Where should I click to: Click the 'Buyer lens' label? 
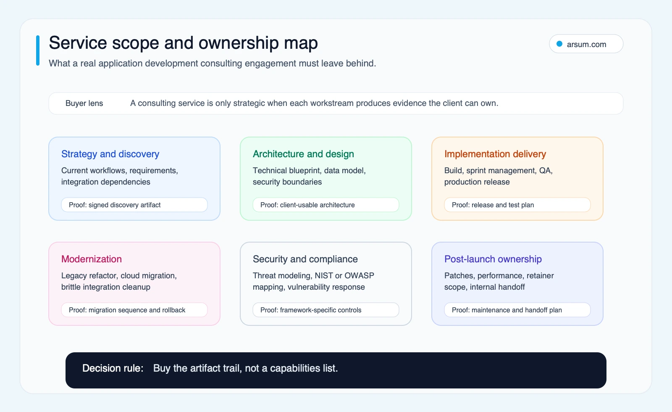tap(84, 103)
